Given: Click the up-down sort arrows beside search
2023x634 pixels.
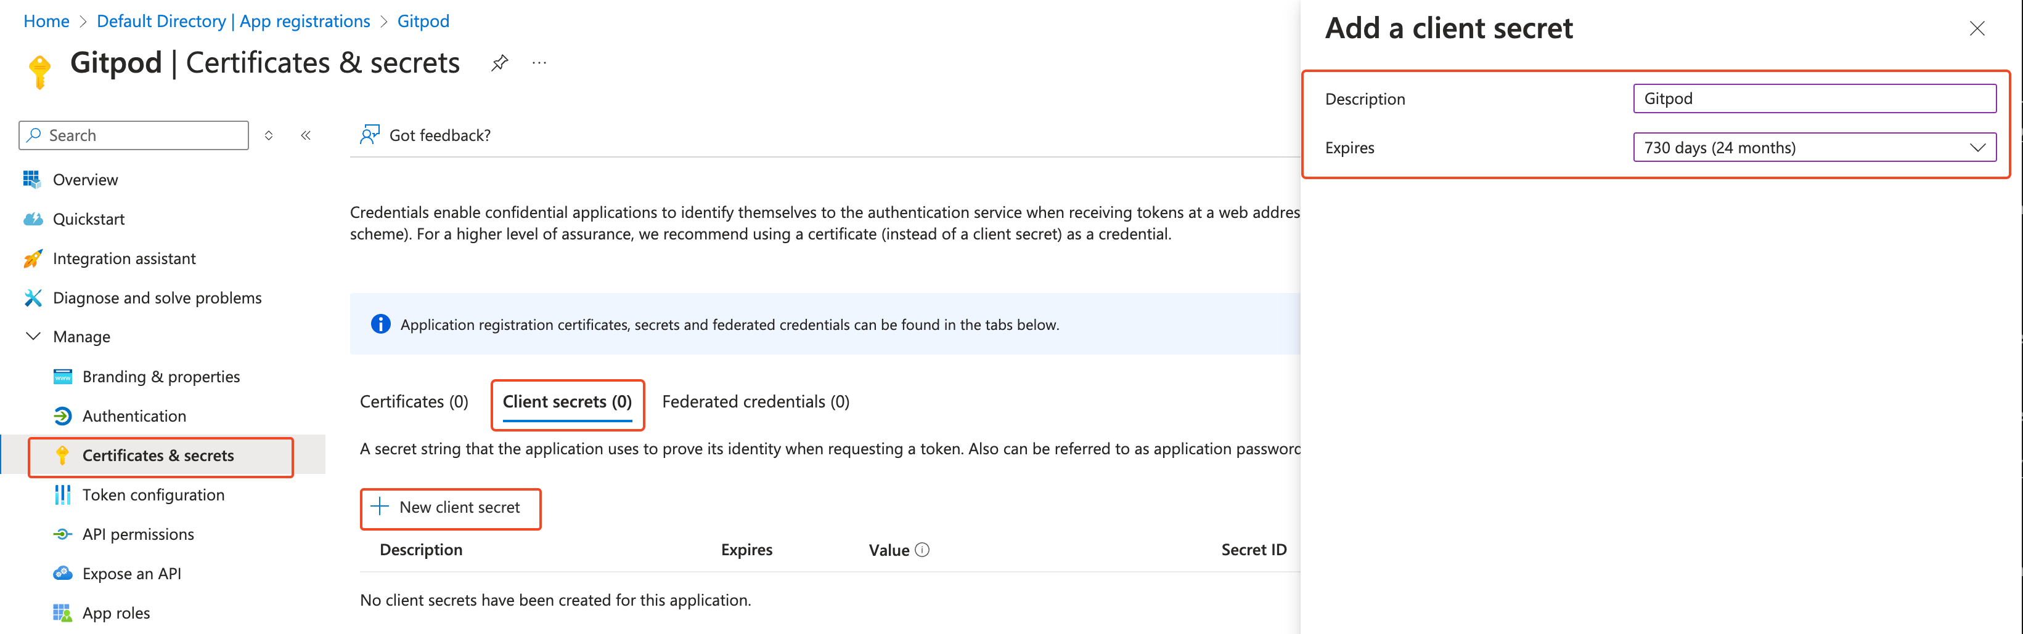Looking at the screenshot, I should pyautogui.click(x=269, y=135).
